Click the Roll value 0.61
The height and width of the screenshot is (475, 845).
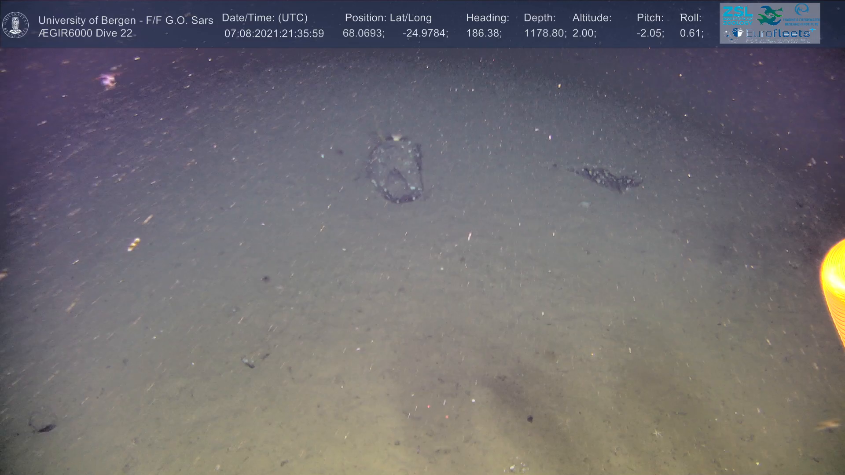691,33
